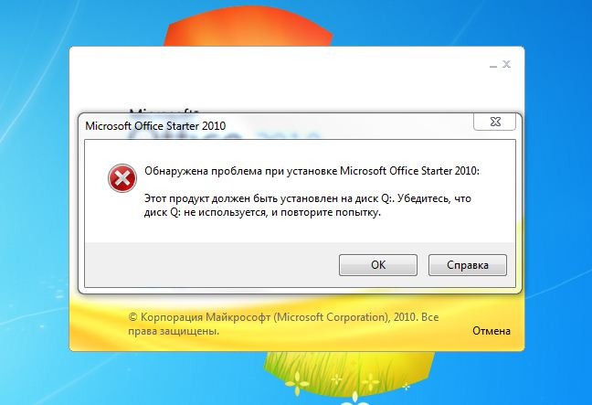Click the OK button in error dialog
Image resolution: width=592 pixels, height=405 pixels.
click(378, 265)
